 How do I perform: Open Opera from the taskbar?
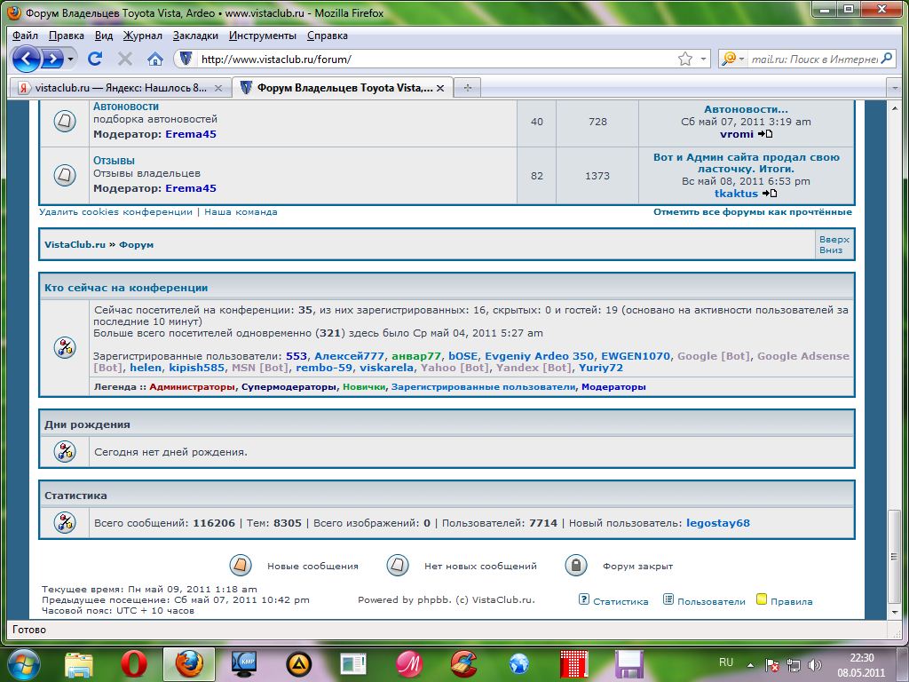point(135,663)
